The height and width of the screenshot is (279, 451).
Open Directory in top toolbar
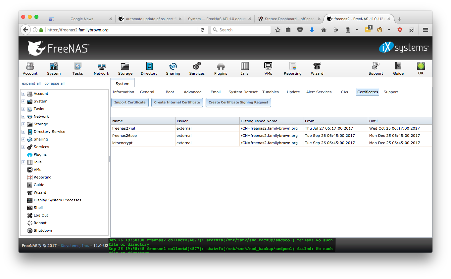click(149, 69)
